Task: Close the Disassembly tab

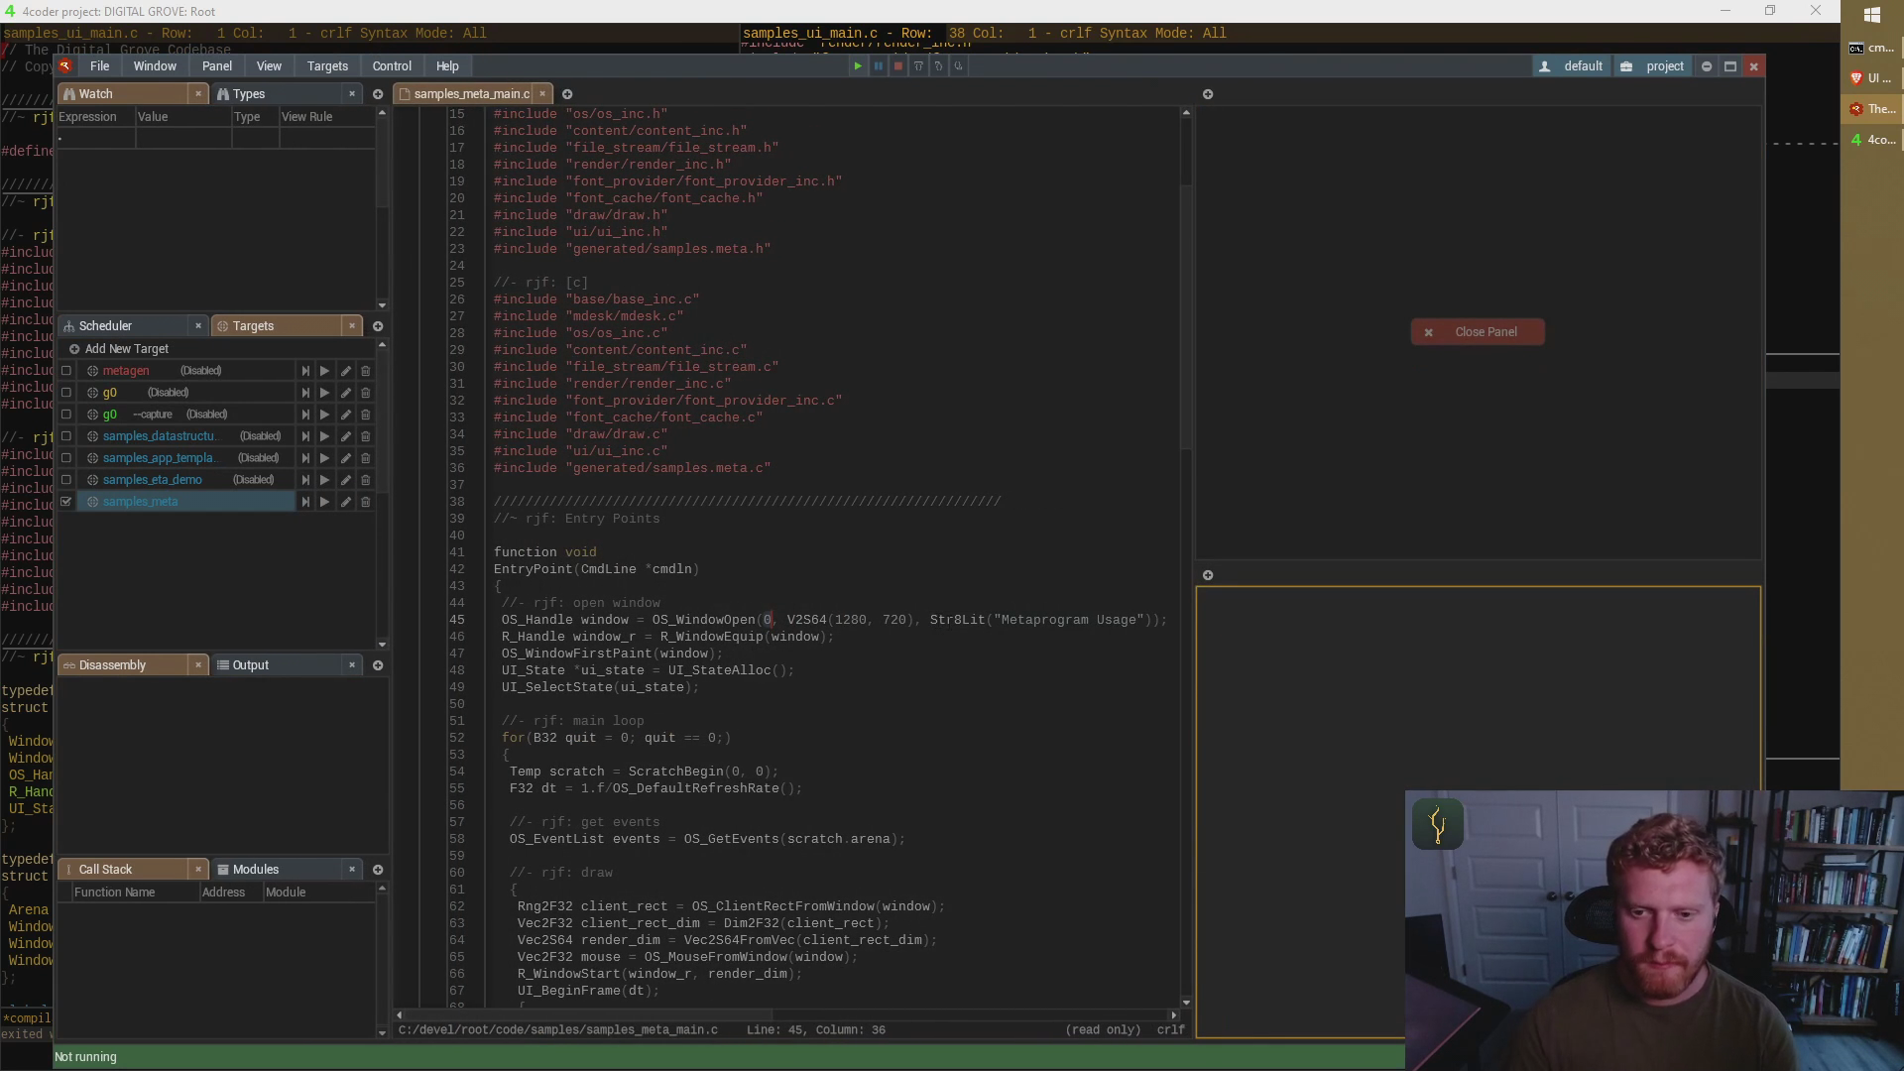Action: click(198, 665)
